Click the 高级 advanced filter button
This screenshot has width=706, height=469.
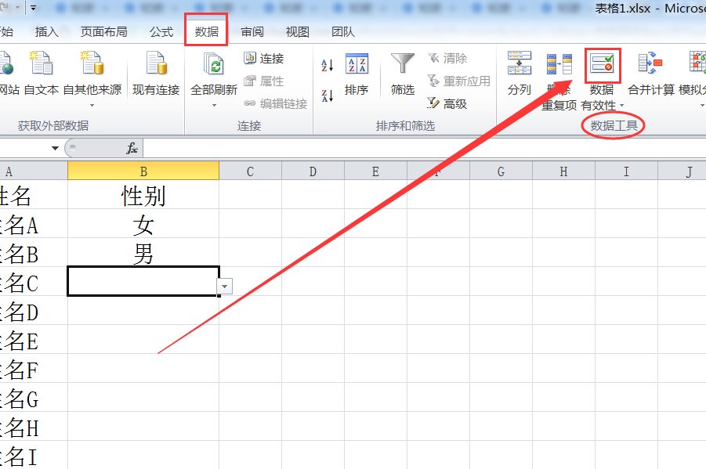click(x=447, y=103)
